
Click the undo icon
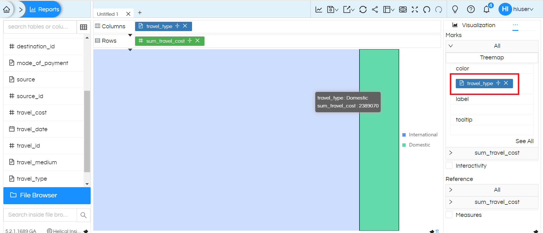click(x=427, y=9)
